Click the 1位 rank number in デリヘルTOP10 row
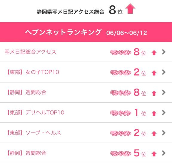 tap(140, 113)
